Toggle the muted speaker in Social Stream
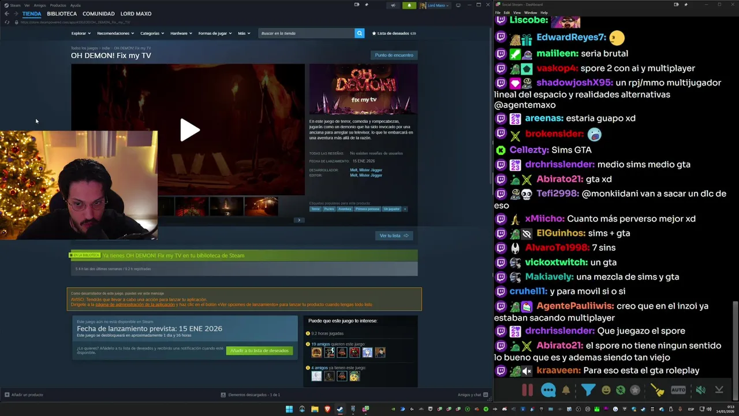Viewport: 739px width, 416px height. coord(700,390)
